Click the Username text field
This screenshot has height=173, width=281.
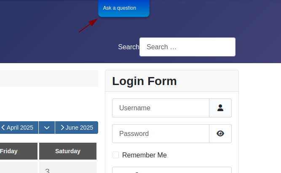click(x=161, y=108)
